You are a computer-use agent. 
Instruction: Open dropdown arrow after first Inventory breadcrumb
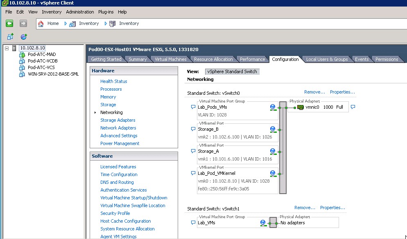point(106,24)
